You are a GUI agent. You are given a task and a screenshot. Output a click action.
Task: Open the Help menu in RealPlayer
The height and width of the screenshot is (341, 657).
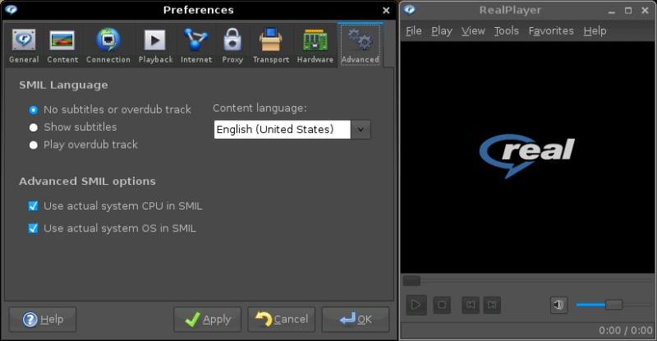[x=595, y=31]
